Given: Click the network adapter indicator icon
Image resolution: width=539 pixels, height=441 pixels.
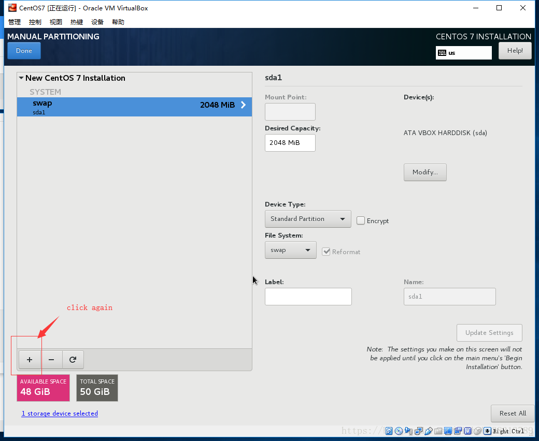Looking at the screenshot, I should [418, 431].
